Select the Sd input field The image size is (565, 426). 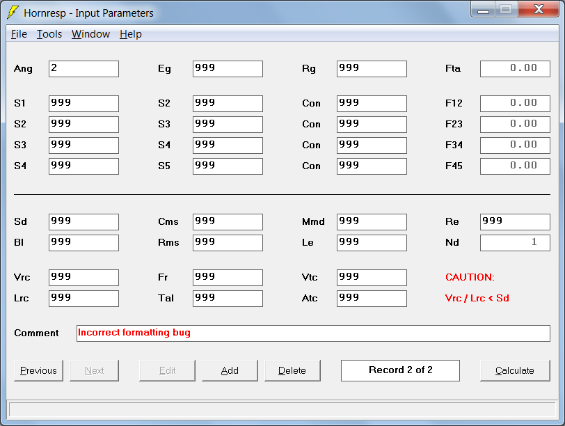point(83,222)
